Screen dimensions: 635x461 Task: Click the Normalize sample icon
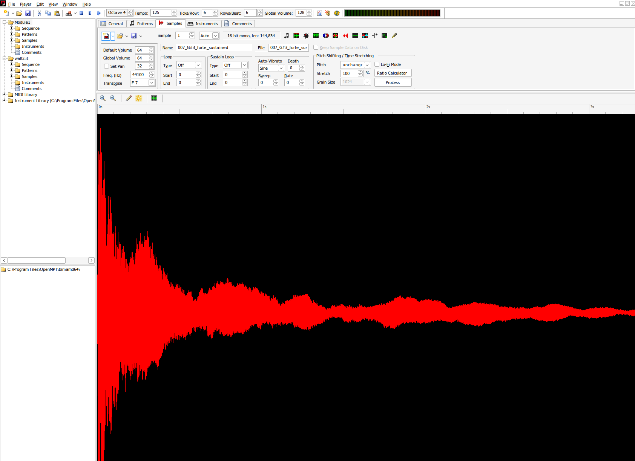tap(296, 35)
